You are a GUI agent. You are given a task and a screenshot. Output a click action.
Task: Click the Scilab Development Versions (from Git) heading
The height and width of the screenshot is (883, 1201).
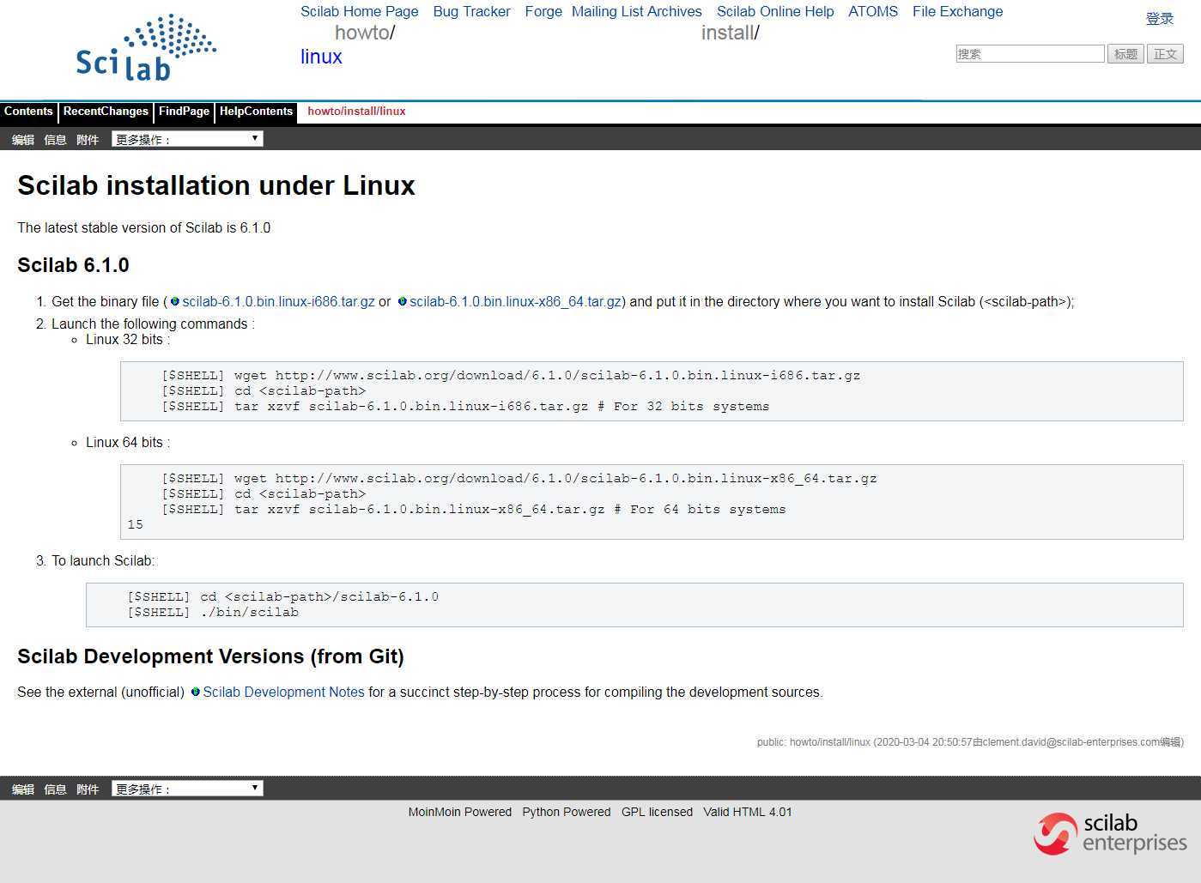click(210, 656)
